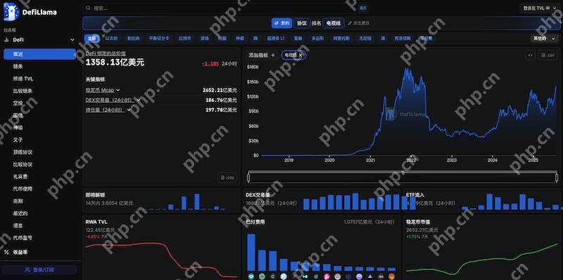563x280 pixels.
Task: Click the pencil icon next to 点击更改
Action: click(x=350, y=23)
